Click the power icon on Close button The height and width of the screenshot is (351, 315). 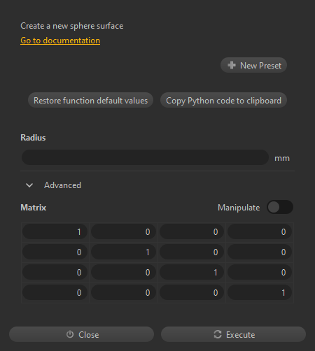click(70, 334)
